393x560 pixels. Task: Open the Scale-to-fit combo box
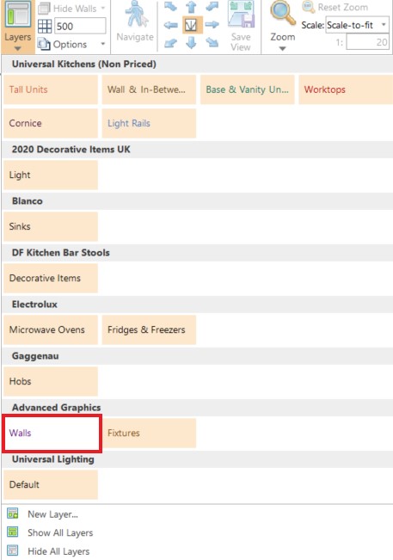point(357,25)
